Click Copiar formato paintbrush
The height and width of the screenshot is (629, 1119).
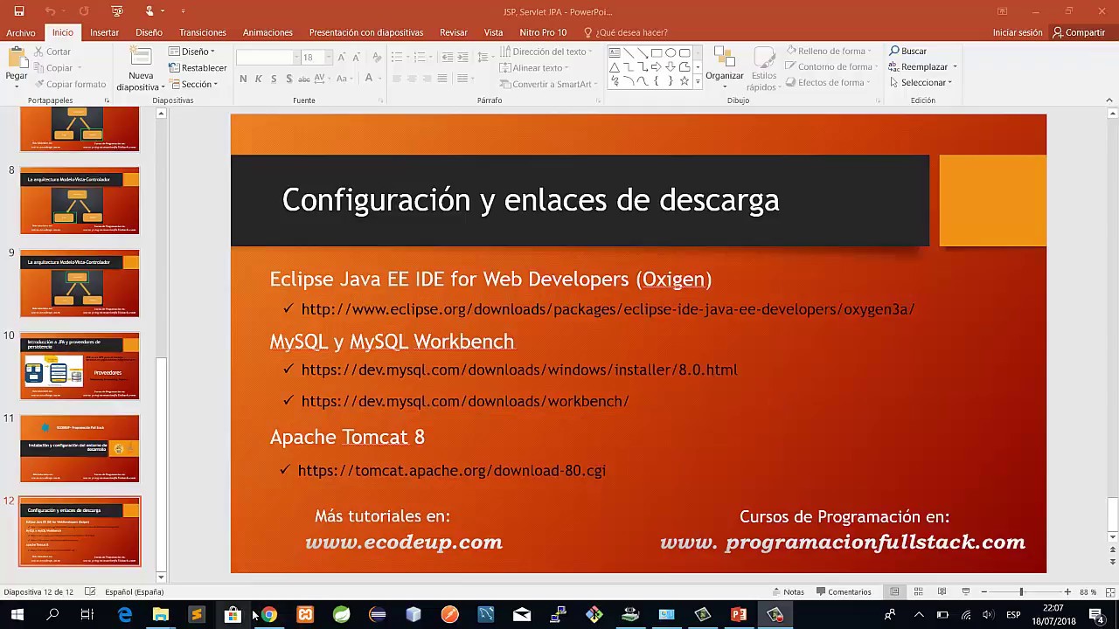pos(70,84)
